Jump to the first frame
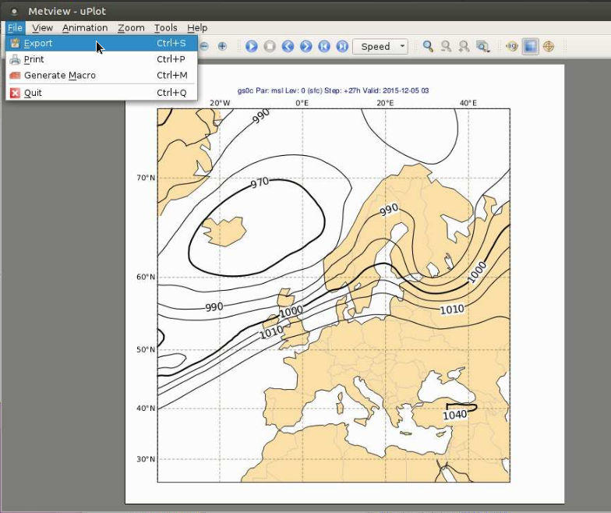 point(324,47)
